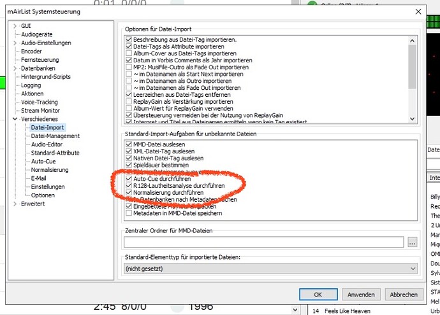Toggle Beschreibung aus Datei-Tag importieren

[x=129, y=39]
